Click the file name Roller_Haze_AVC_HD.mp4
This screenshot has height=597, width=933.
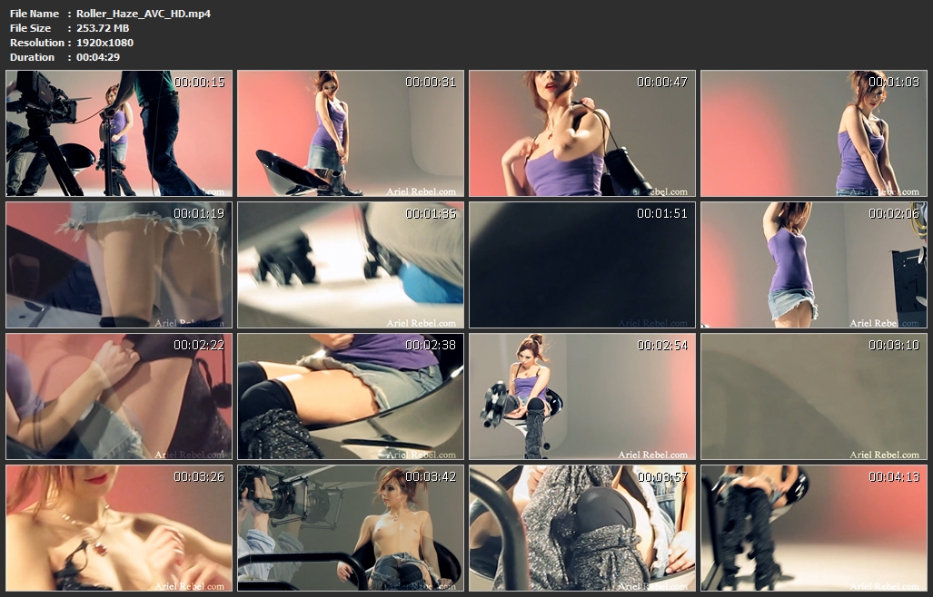[144, 14]
